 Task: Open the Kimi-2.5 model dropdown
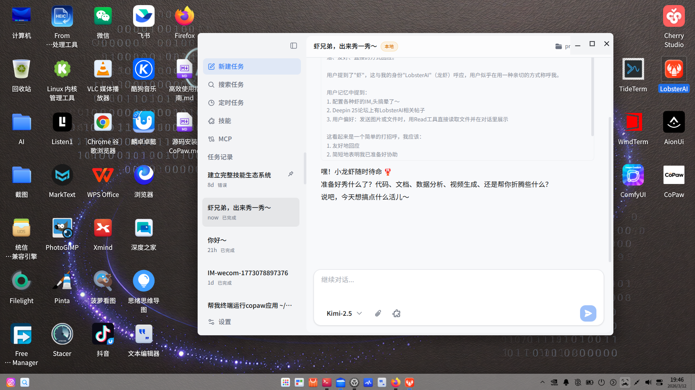pyautogui.click(x=344, y=313)
